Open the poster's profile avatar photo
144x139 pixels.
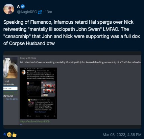[9, 9]
